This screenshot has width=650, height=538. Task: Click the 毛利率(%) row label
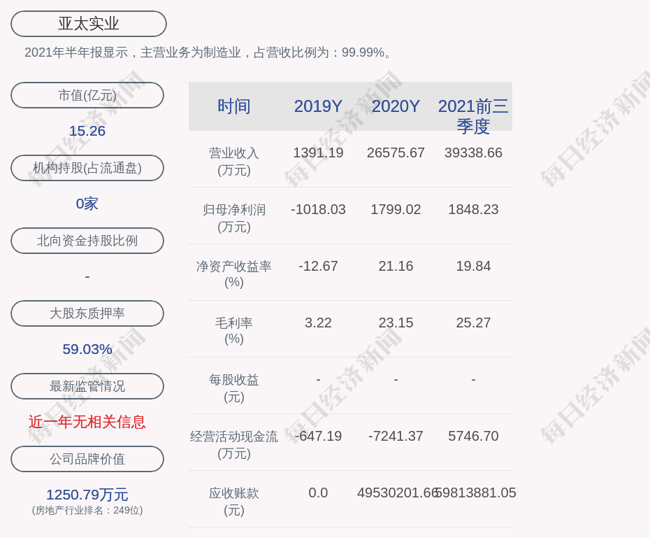pos(234,331)
